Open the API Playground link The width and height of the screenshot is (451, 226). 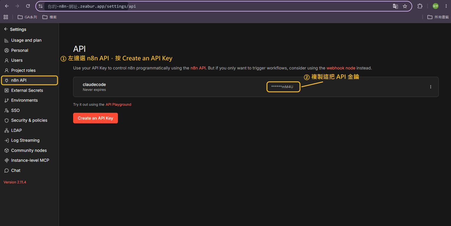tap(118, 104)
